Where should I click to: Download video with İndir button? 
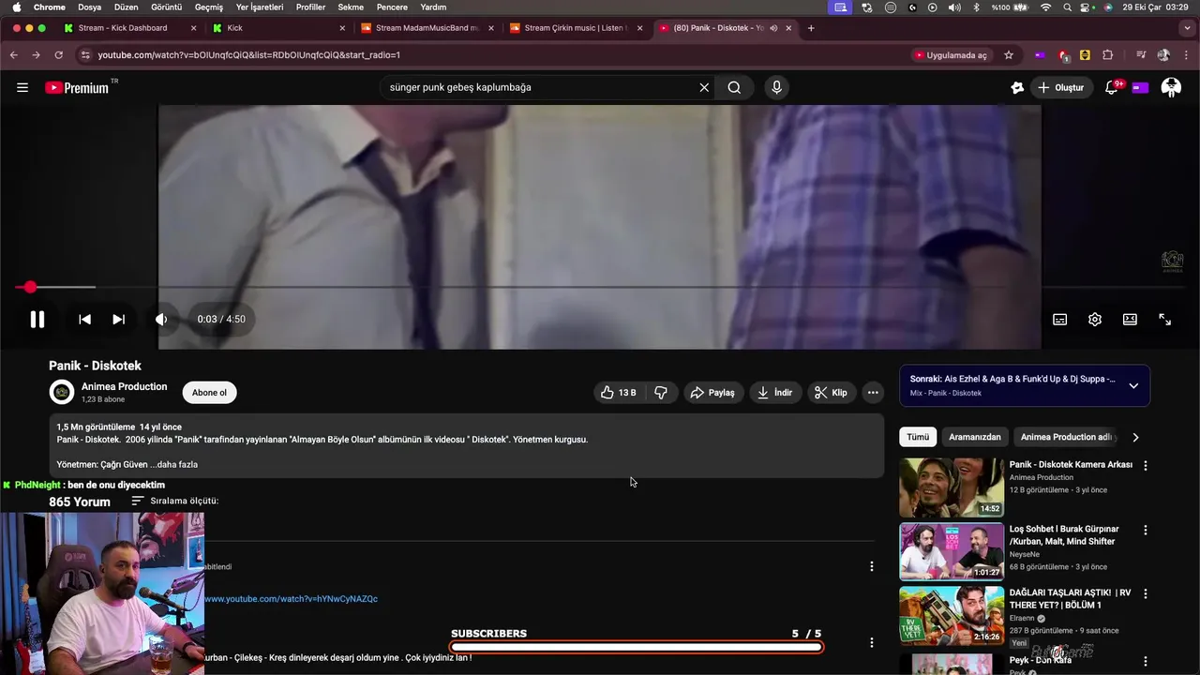click(x=775, y=393)
